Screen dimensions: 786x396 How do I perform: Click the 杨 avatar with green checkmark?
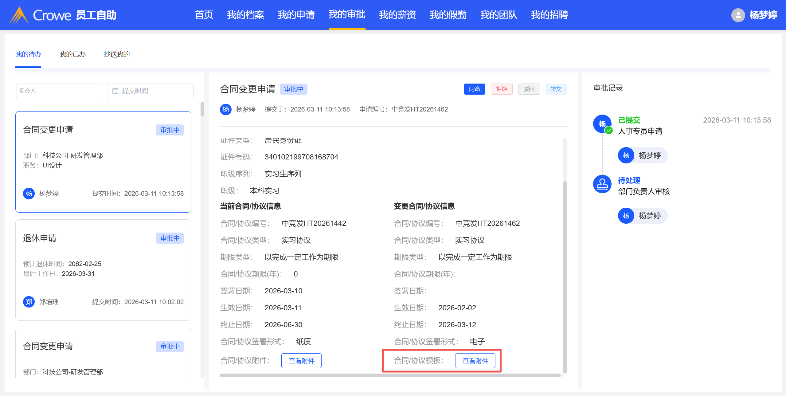tap(602, 124)
